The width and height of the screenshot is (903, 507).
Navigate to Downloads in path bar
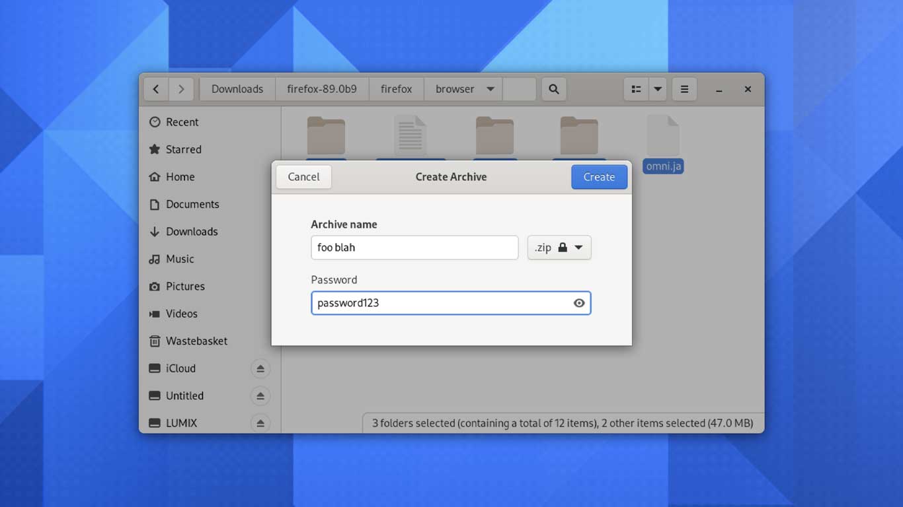[x=237, y=89]
